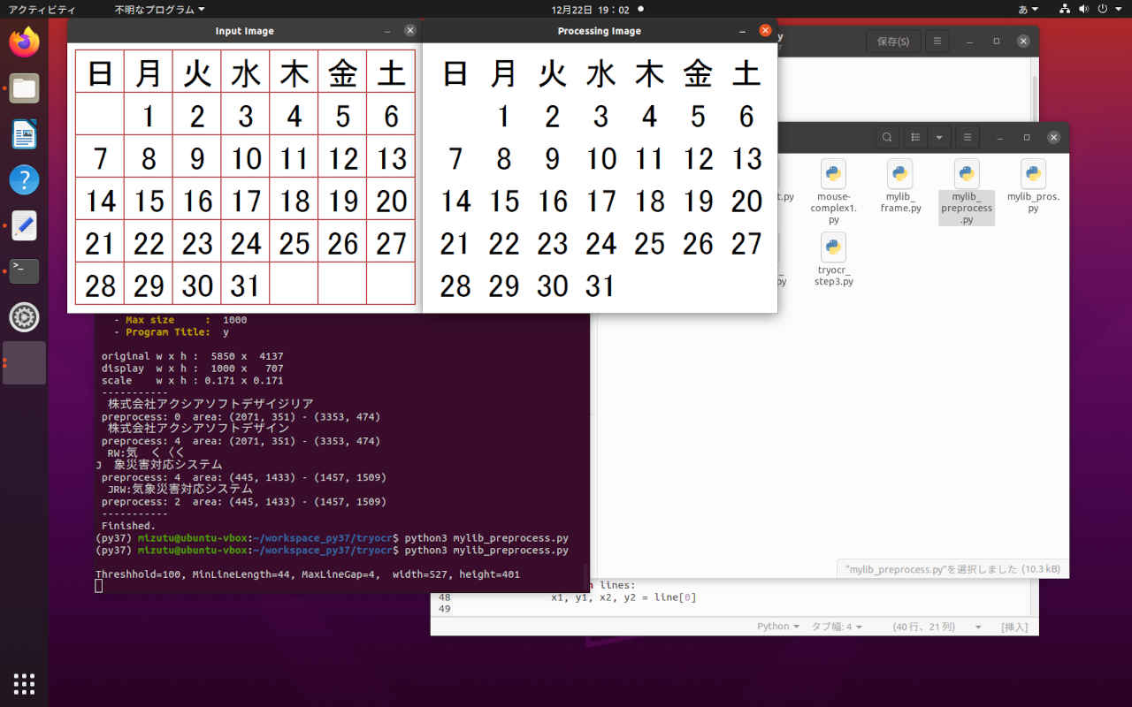Open the file manager hamburger menu

click(x=968, y=138)
